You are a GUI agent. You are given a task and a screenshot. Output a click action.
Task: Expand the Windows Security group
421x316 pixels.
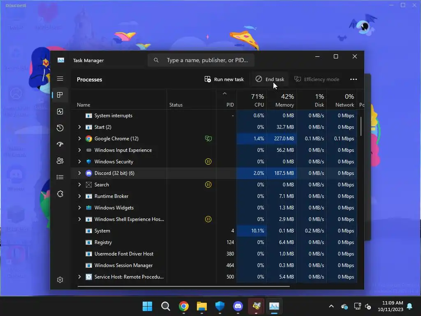(79, 162)
